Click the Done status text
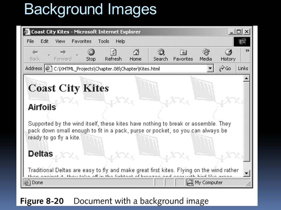The height and width of the screenshot is (210, 281). pyautogui.click(x=37, y=183)
